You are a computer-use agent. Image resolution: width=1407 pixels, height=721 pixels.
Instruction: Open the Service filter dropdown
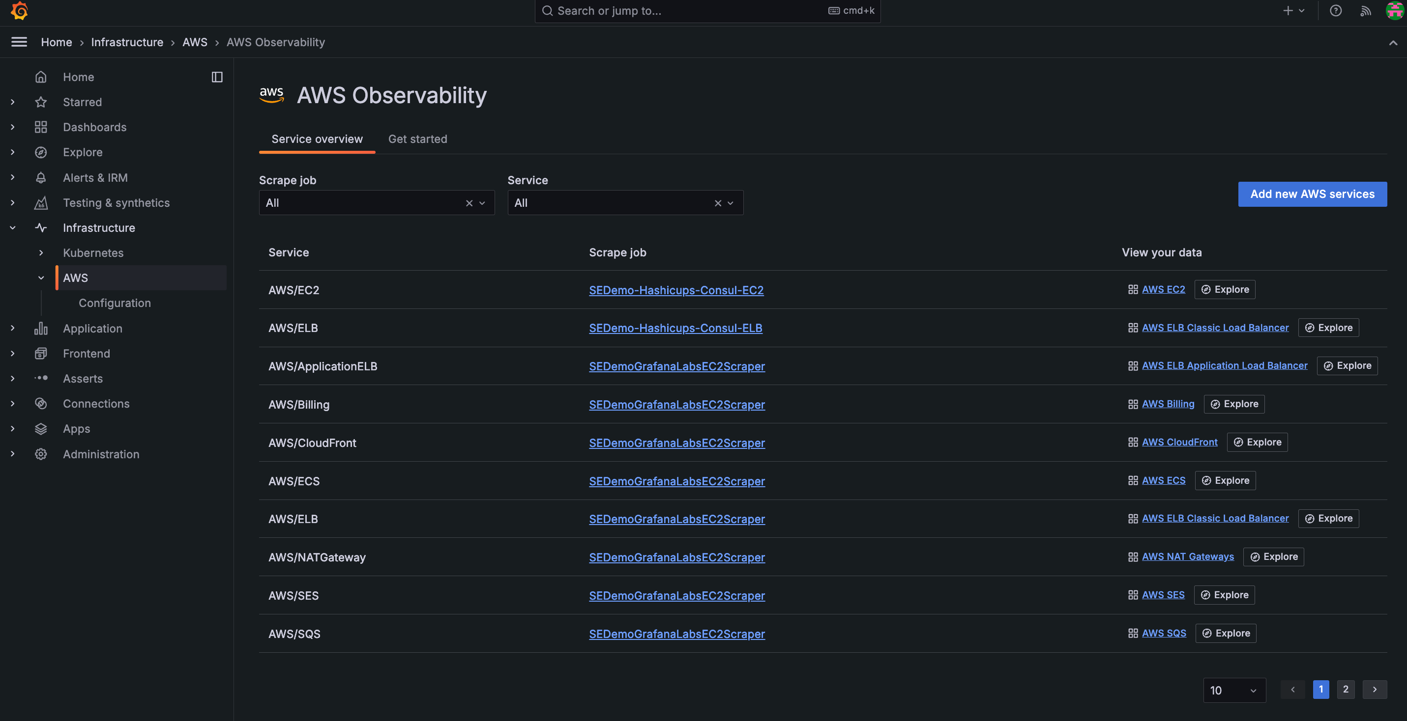pos(730,202)
